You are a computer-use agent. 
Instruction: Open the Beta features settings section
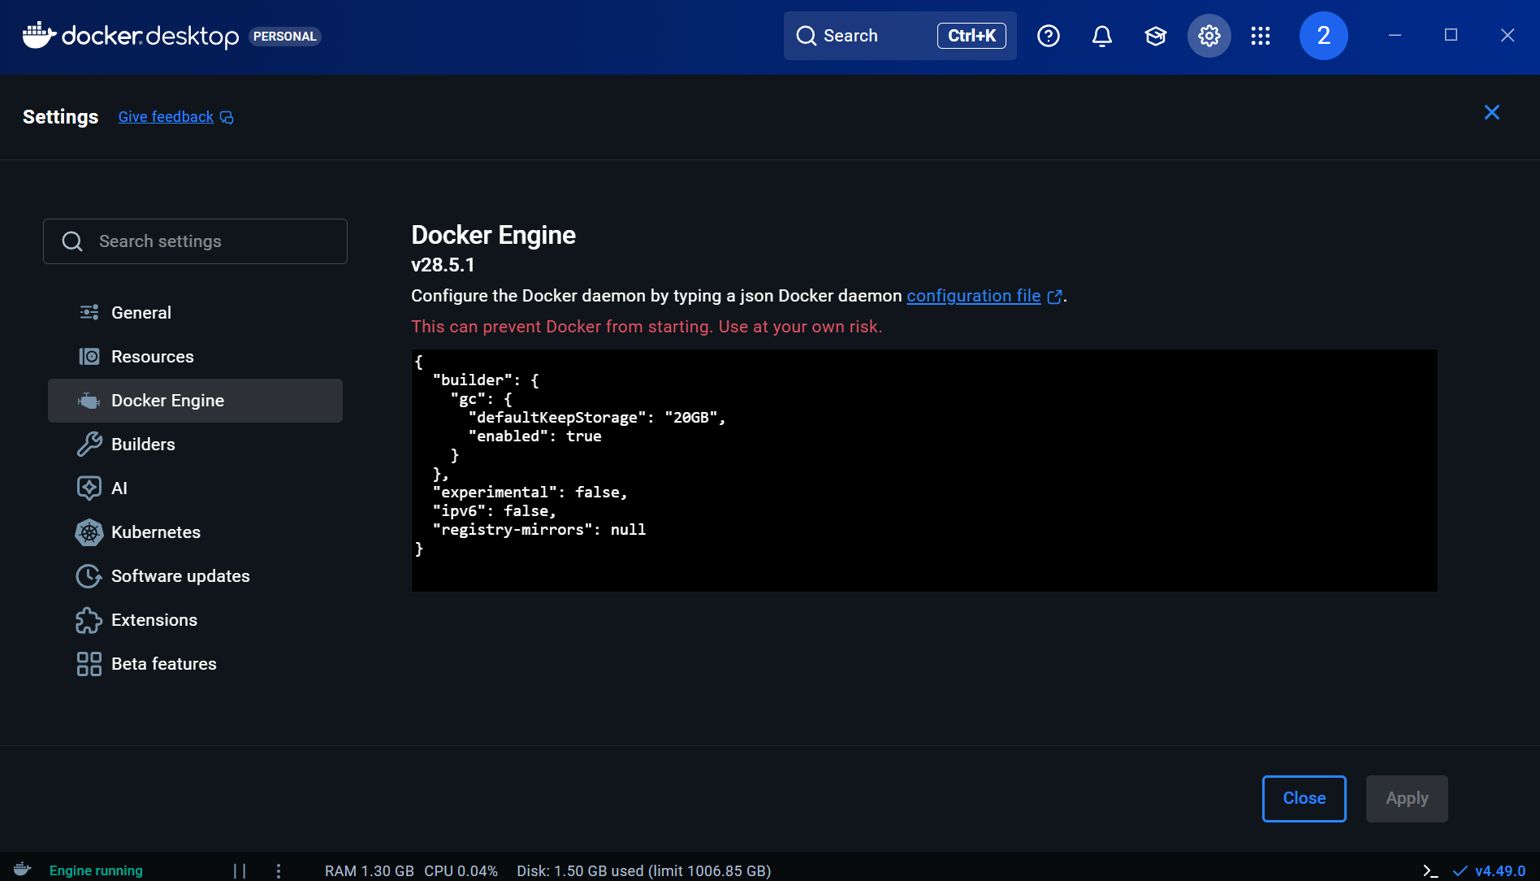(163, 663)
